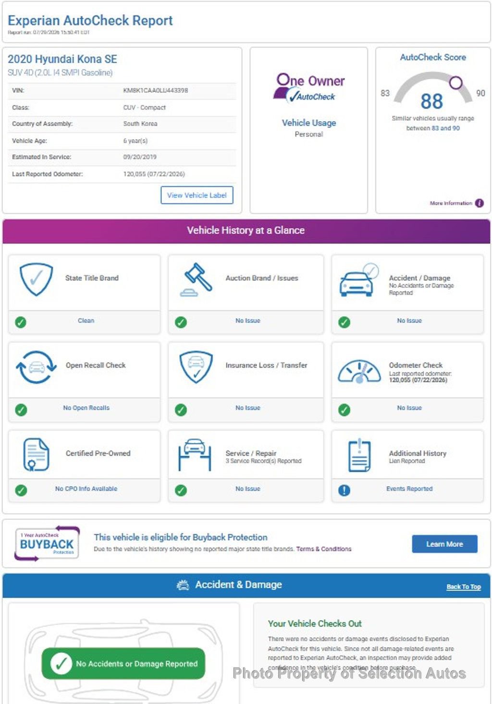Click No Issue under Odometer Check
The width and height of the screenshot is (492, 704).
(409, 408)
